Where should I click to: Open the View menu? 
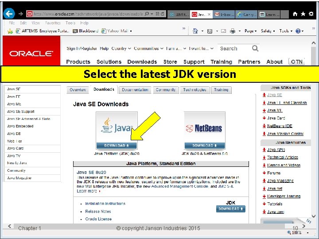click(35, 23)
